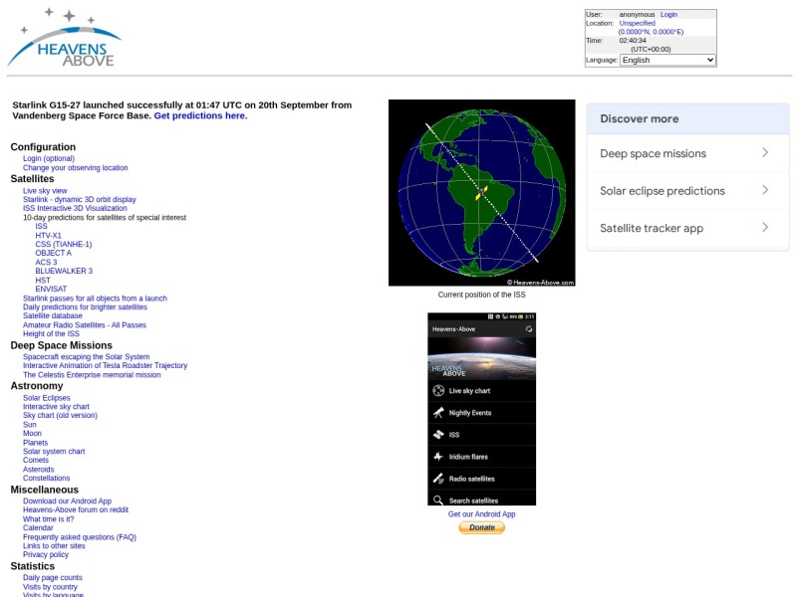
Task: Open the Satellite database link
Action: (53, 315)
